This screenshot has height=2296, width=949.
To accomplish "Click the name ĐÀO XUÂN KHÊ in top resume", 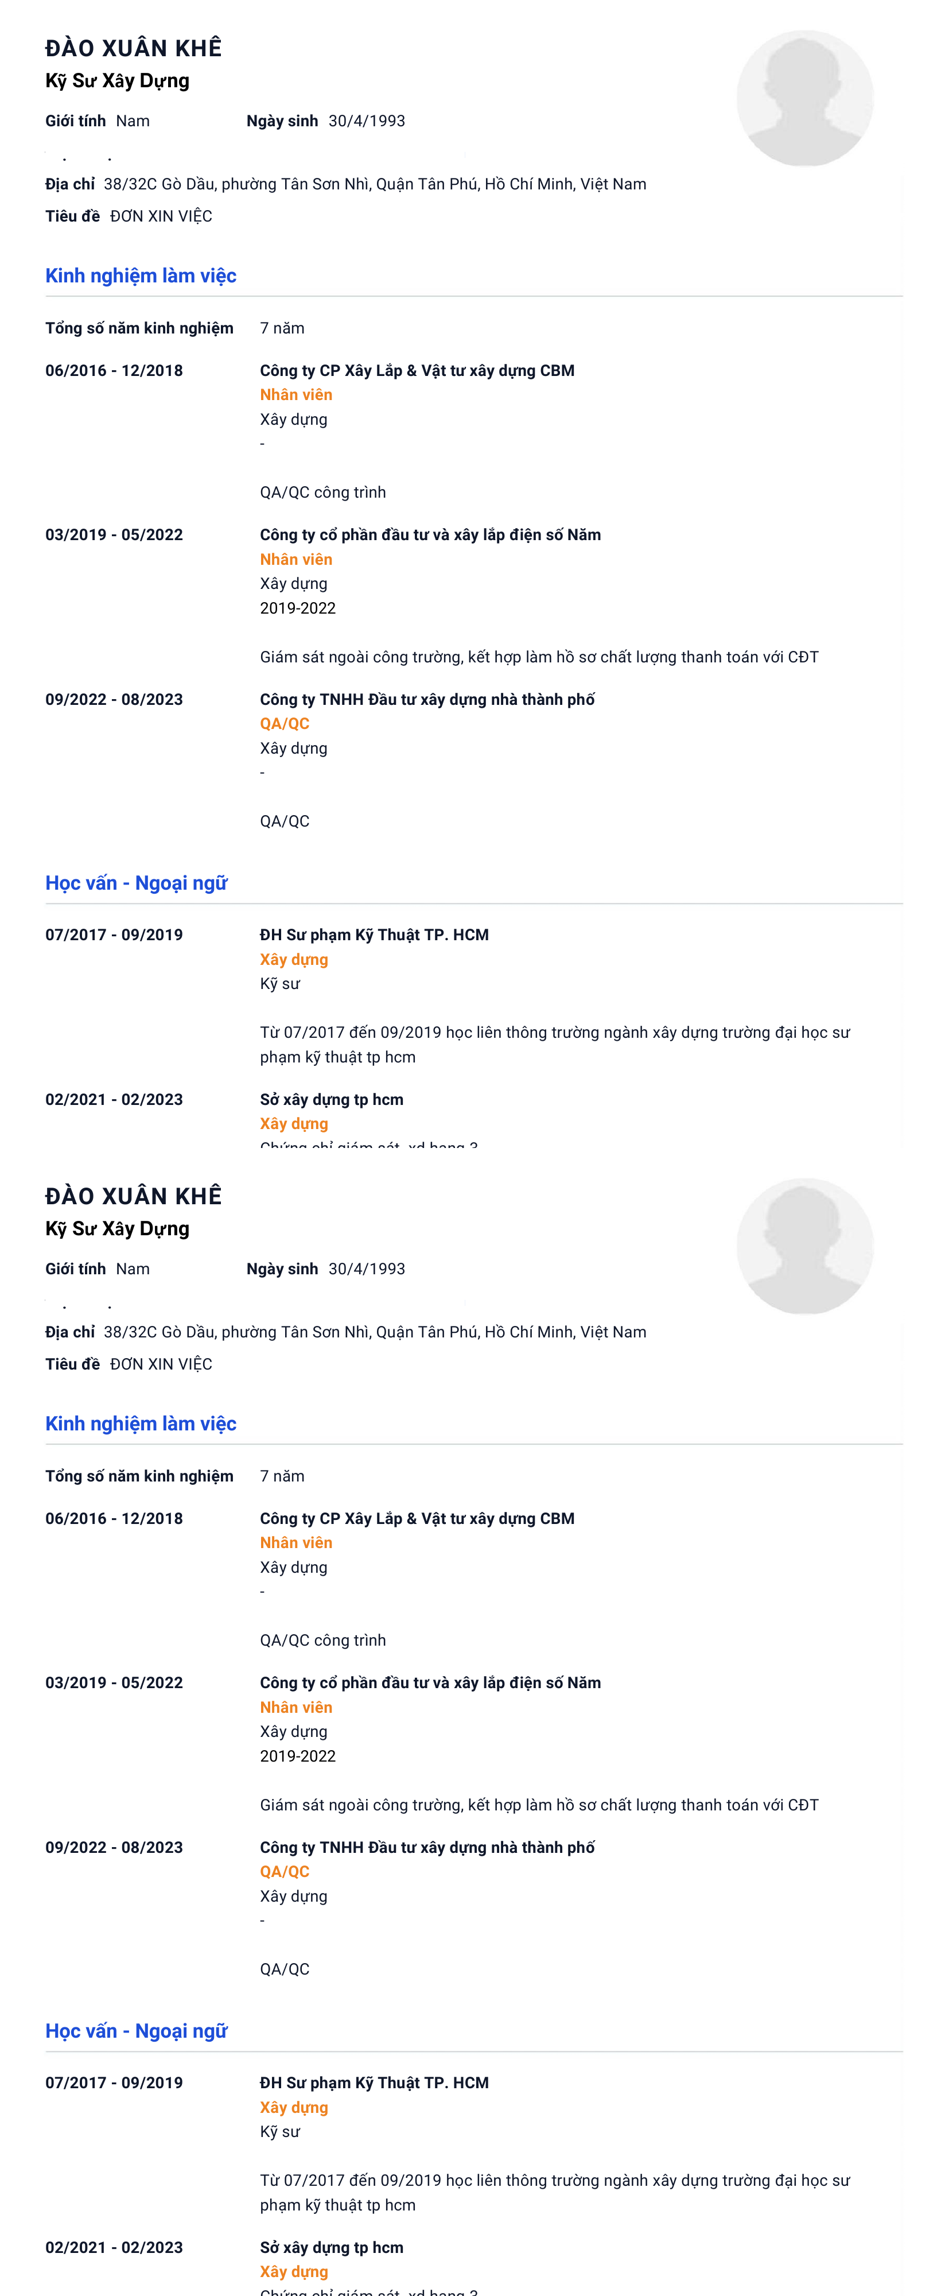I will point(134,48).
